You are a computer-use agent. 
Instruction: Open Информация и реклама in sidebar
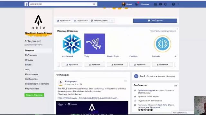click(x=37, y=84)
